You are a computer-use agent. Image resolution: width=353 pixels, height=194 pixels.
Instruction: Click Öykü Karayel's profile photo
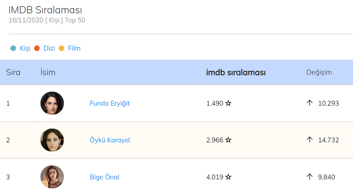pyautogui.click(x=52, y=140)
